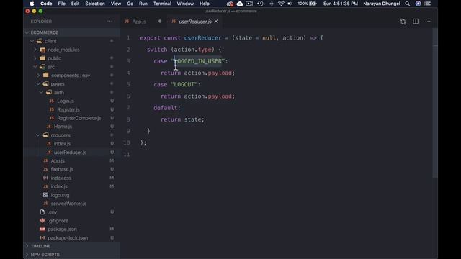The image size is (461, 259).
Task: Open RegisterComplete.js file
Action: pos(79,118)
